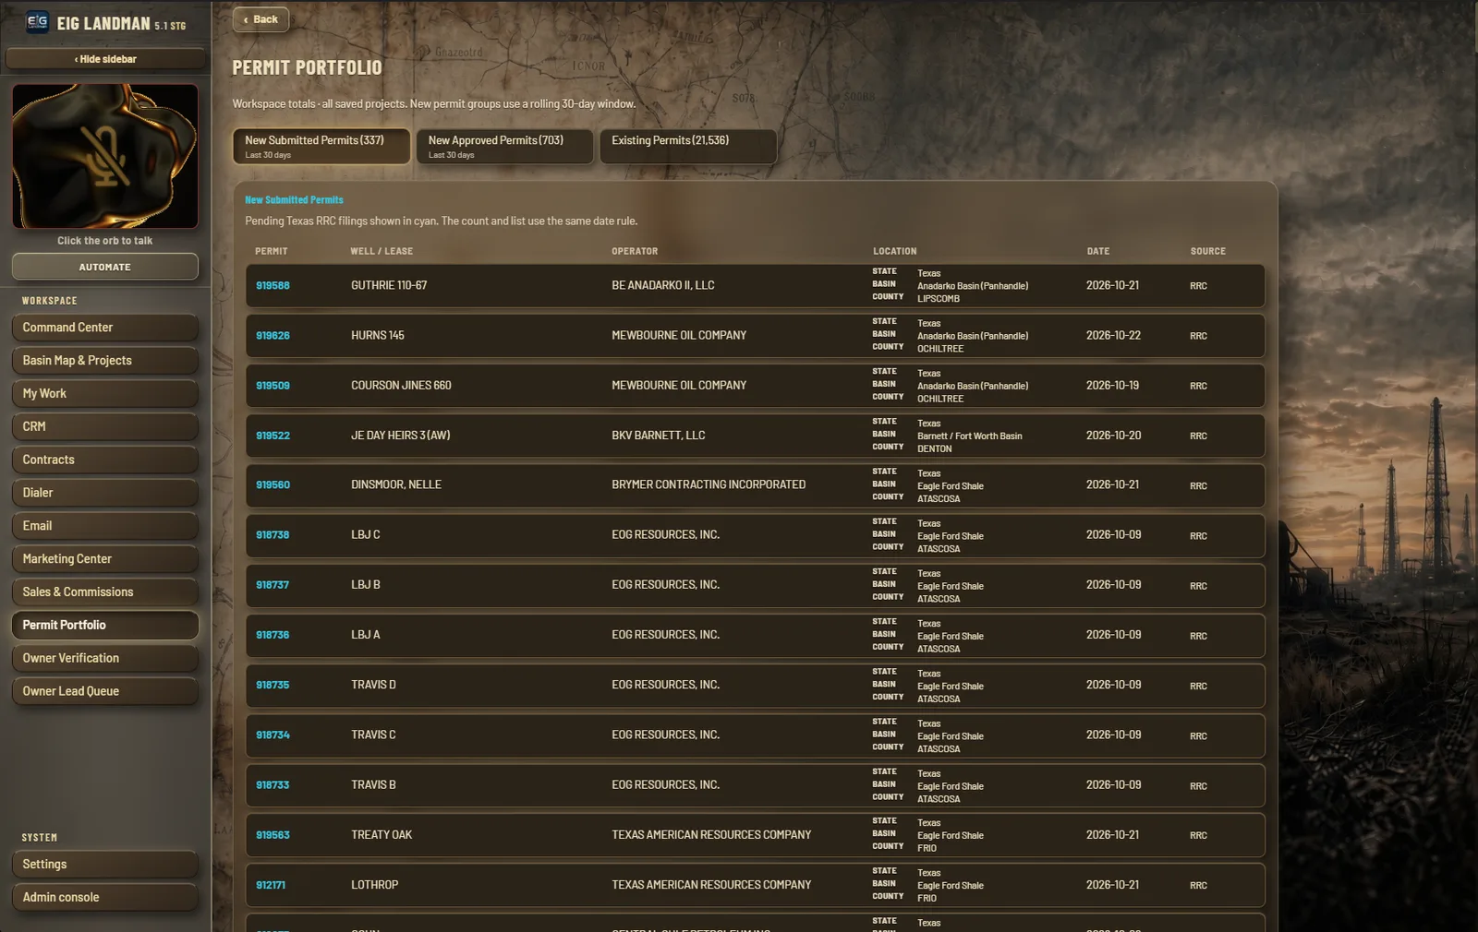
Task: Open permit 918737 link
Action: click(x=273, y=585)
